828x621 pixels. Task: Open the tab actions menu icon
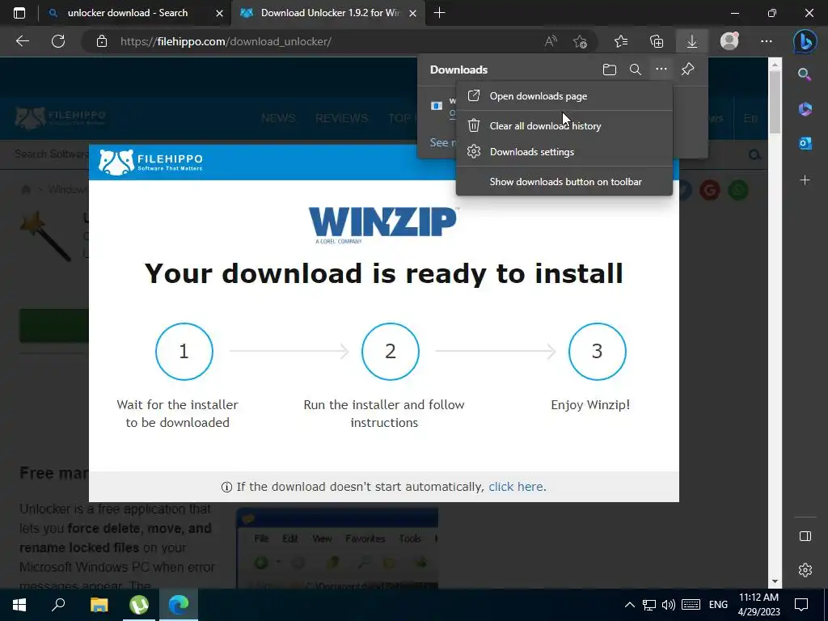(19, 13)
